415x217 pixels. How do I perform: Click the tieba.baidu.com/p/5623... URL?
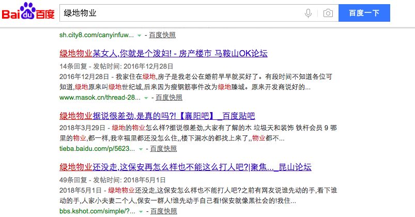click(97, 149)
